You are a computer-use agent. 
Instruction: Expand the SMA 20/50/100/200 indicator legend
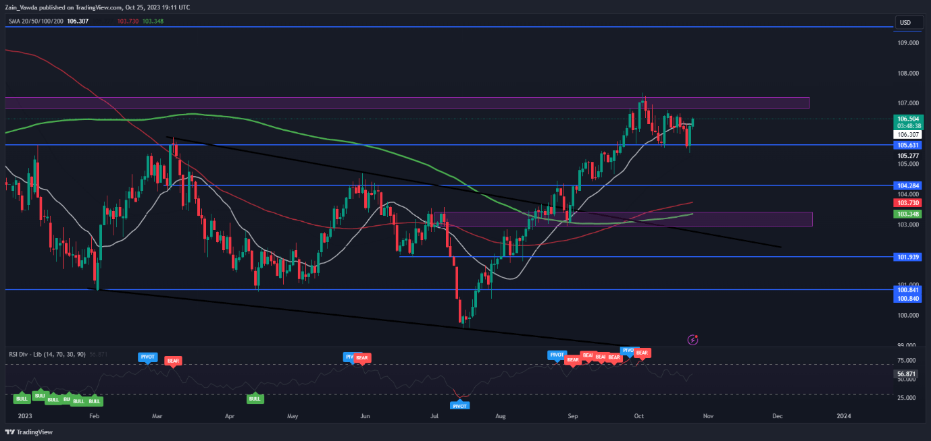(x=36, y=21)
